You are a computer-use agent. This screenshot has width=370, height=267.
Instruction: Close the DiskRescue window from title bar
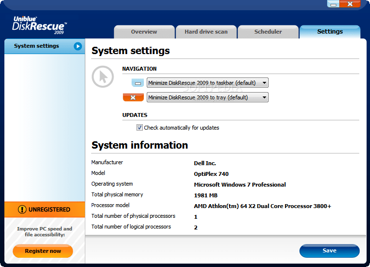click(350, 4)
